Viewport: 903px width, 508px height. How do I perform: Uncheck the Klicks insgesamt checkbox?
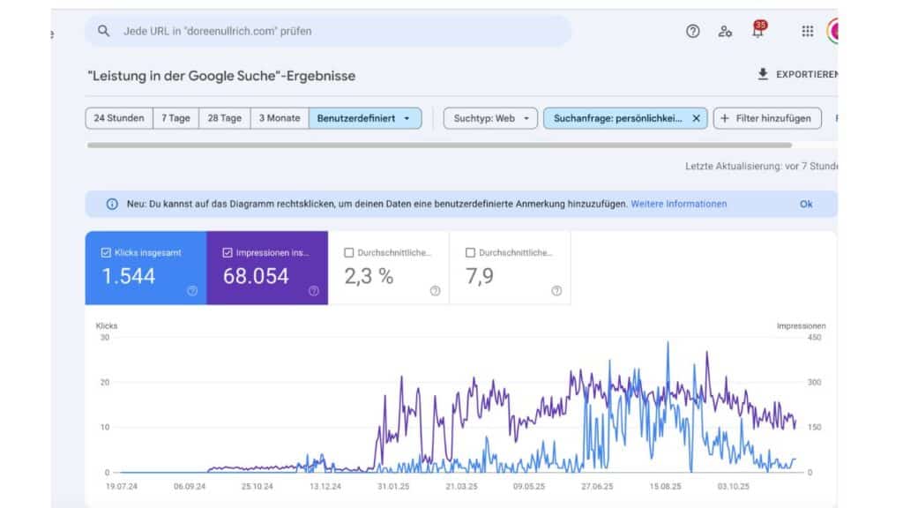pyautogui.click(x=107, y=253)
